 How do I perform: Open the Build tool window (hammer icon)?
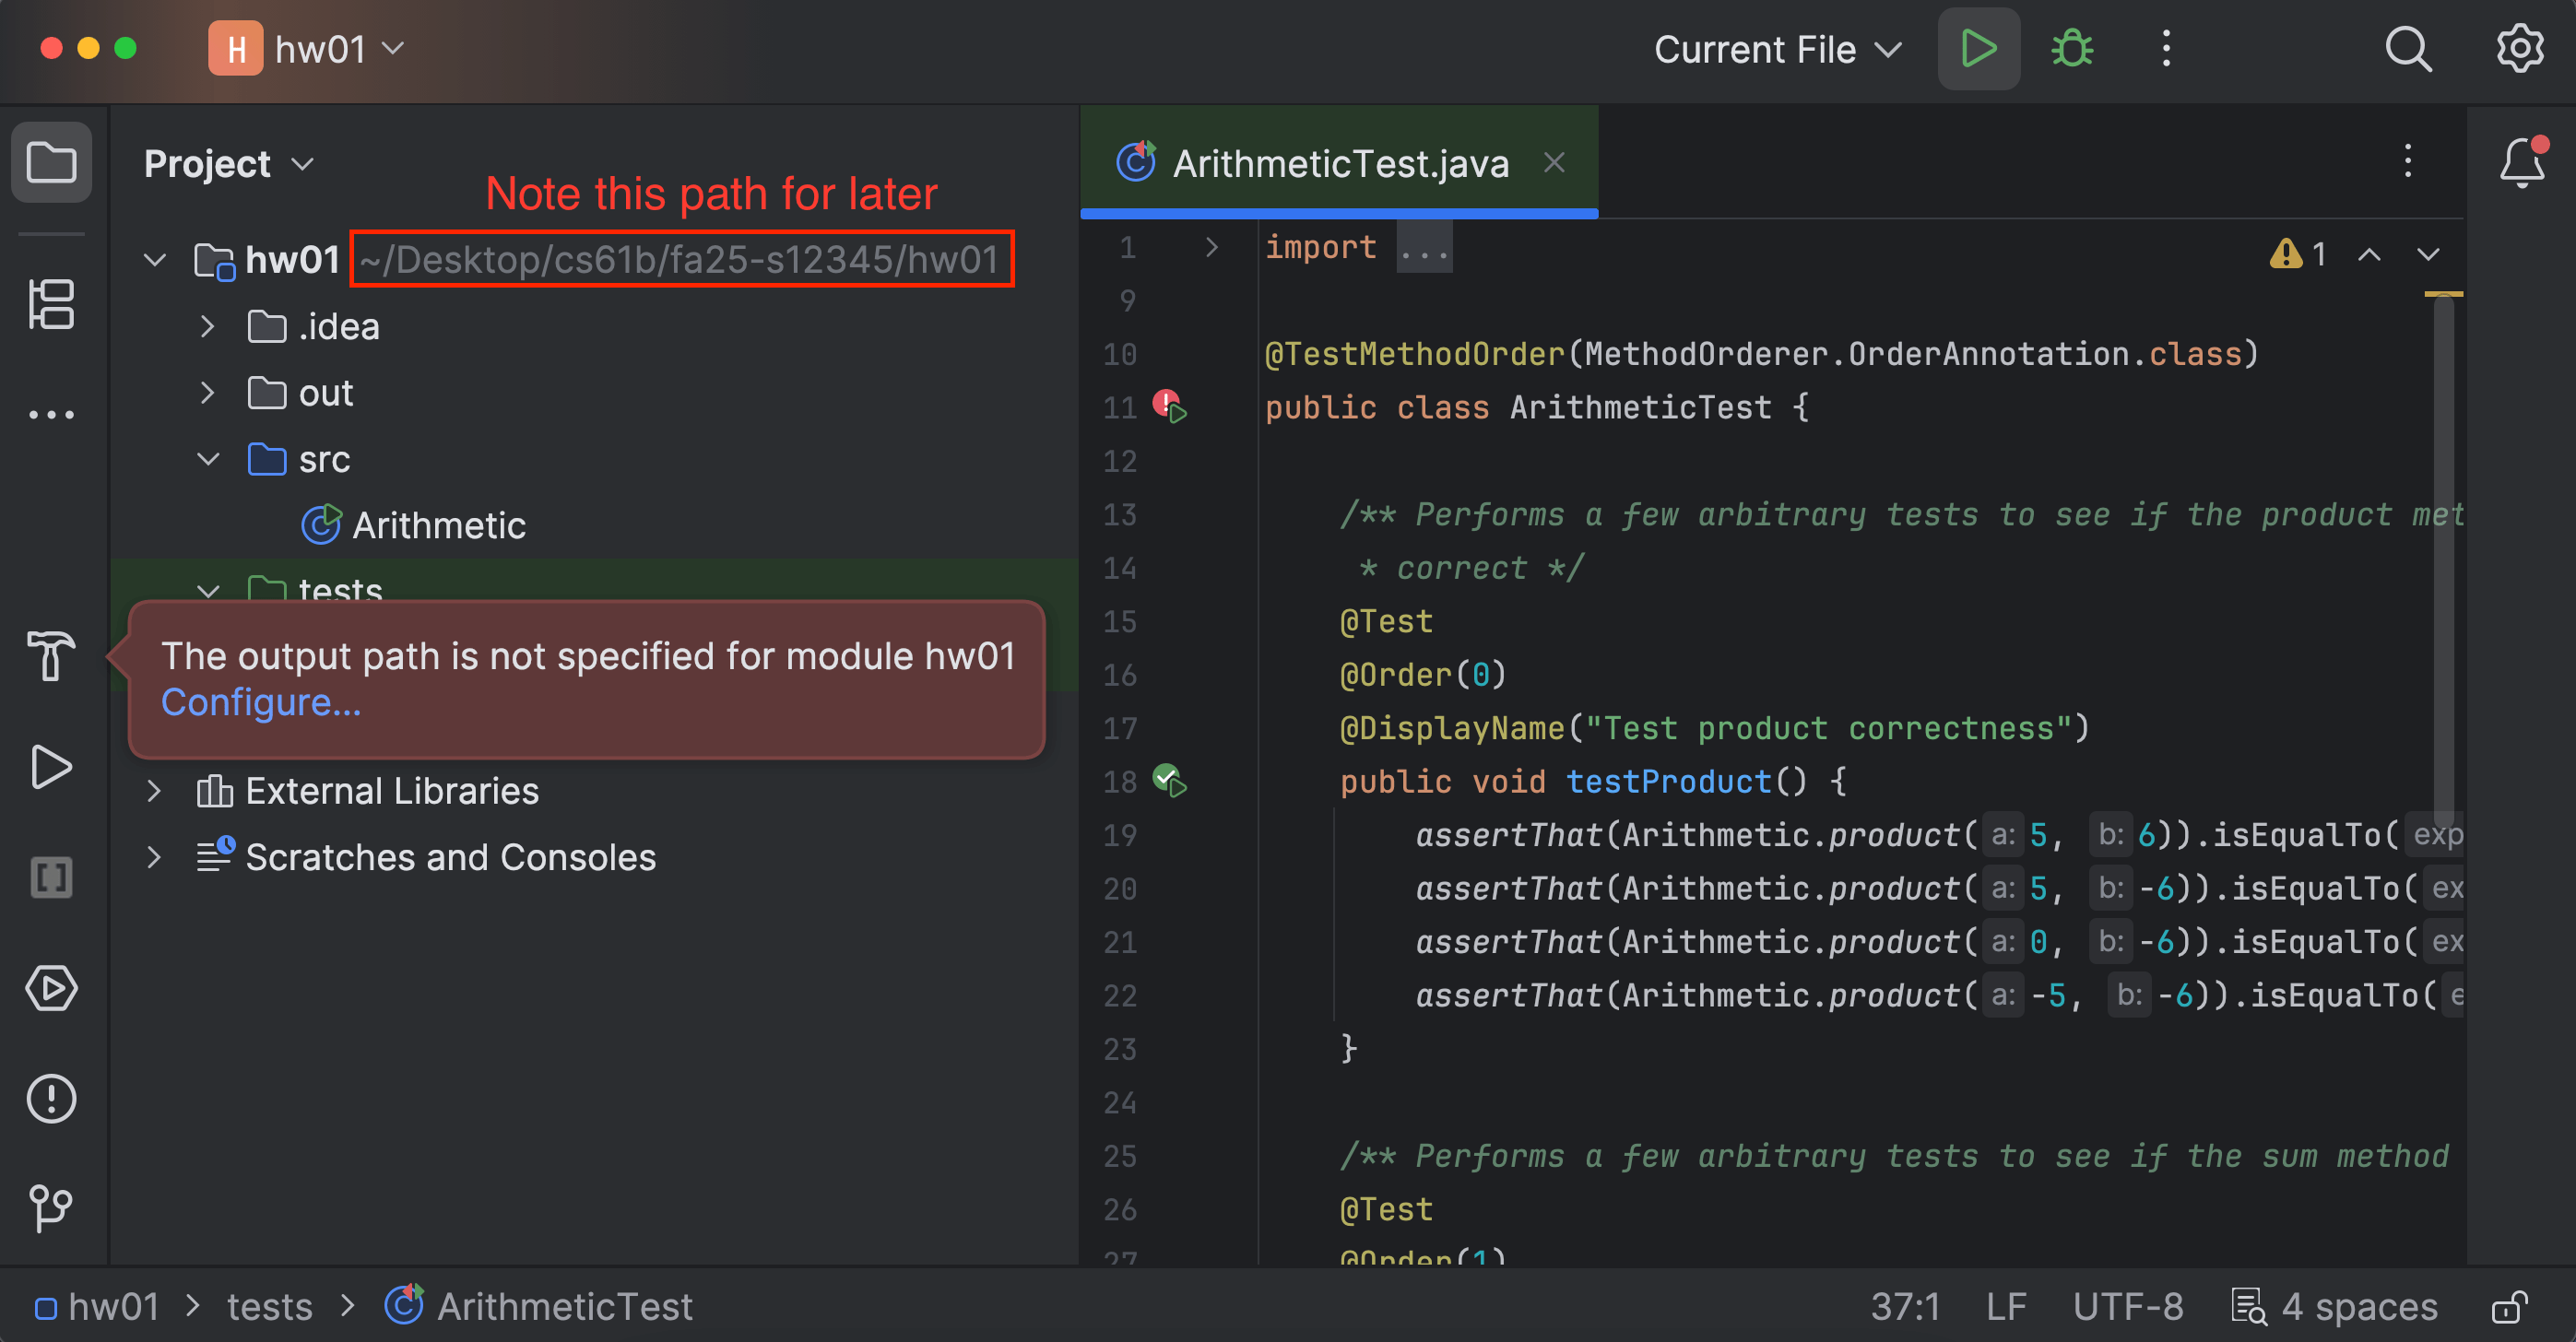click(x=51, y=657)
